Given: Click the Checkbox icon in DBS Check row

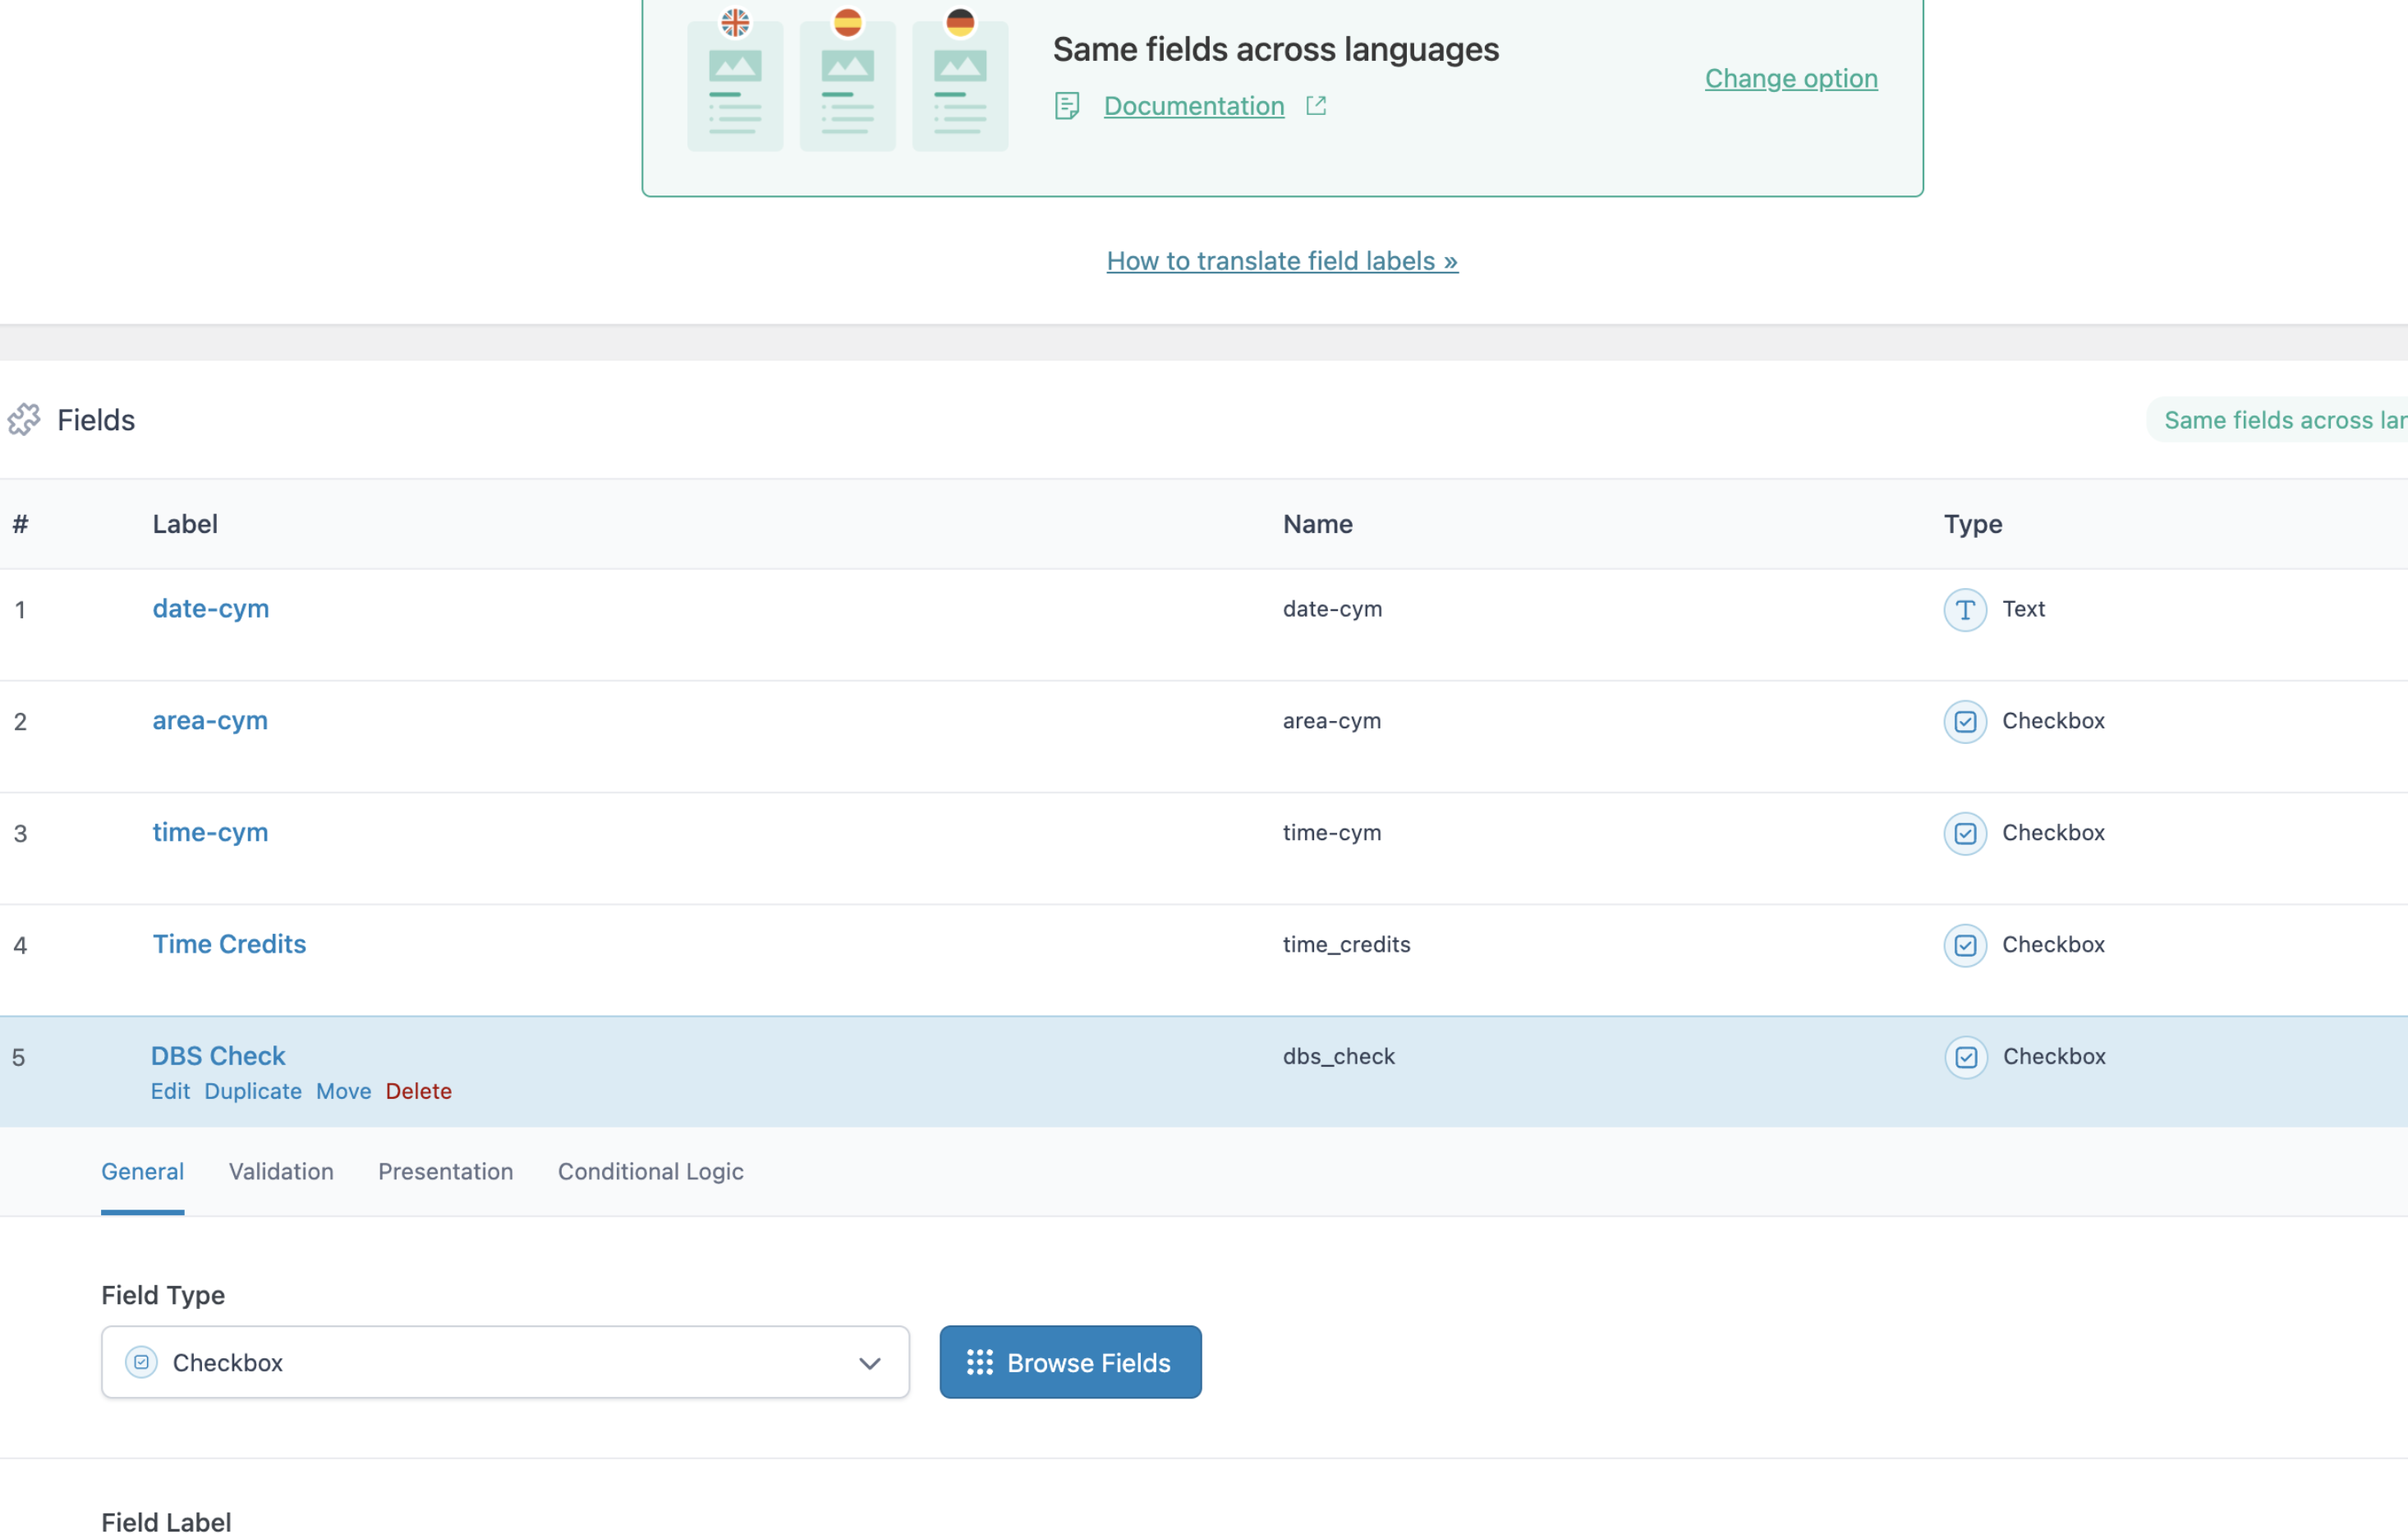Looking at the screenshot, I should [1965, 1057].
